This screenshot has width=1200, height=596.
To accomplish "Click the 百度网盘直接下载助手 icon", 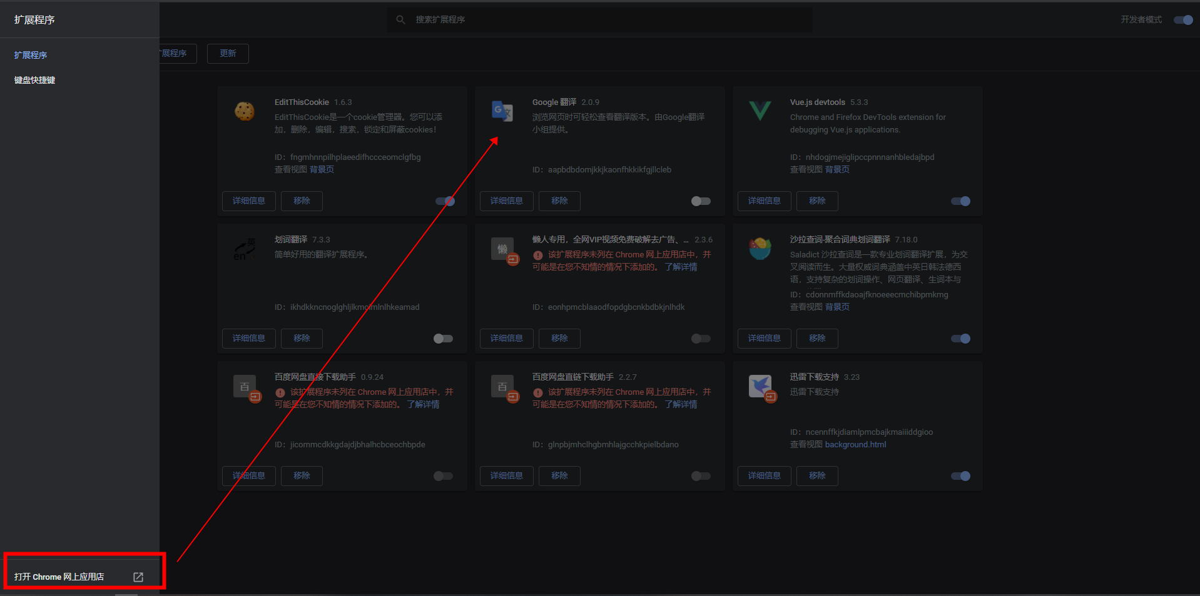I will 244,386.
